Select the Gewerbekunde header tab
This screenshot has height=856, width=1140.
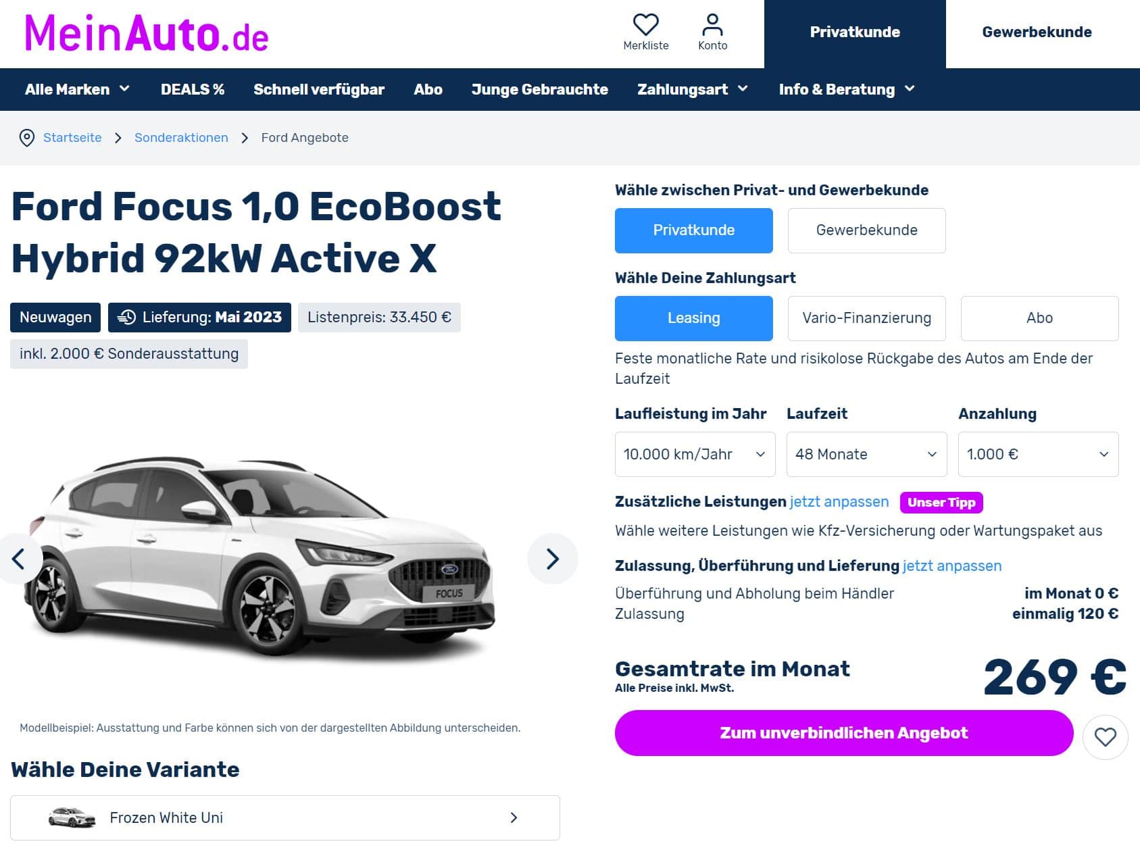[x=1037, y=32]
